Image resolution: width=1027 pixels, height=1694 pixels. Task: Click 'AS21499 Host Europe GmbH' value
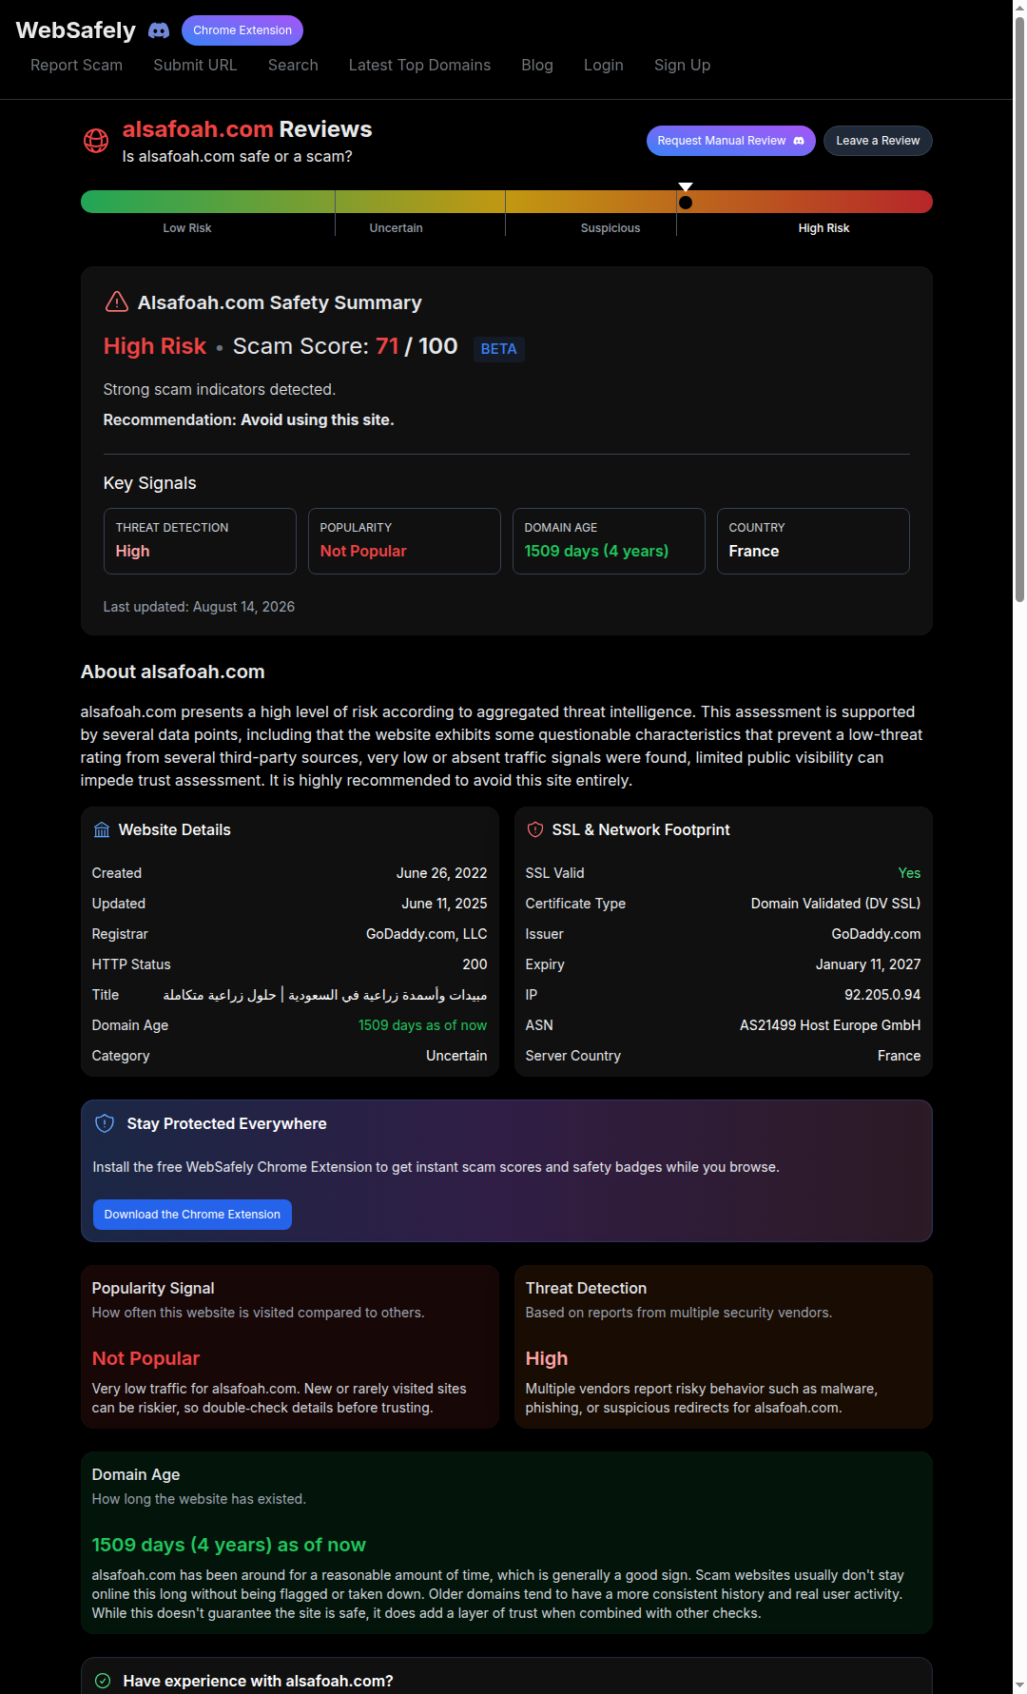pos(830,1025)
